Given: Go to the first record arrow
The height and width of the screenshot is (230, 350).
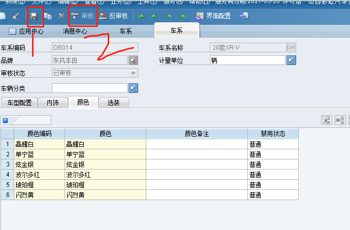Looking at the screenshot, I should (142, 16).
